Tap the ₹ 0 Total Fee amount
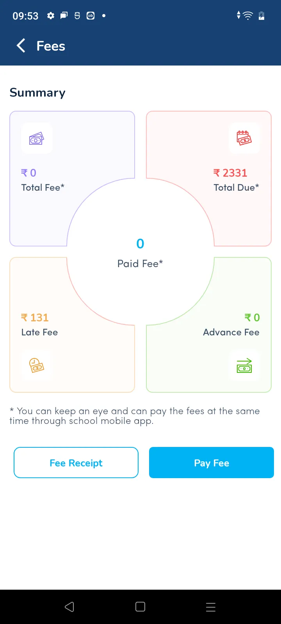Screen dimensions: 281x624 click(x=28, y=173)
